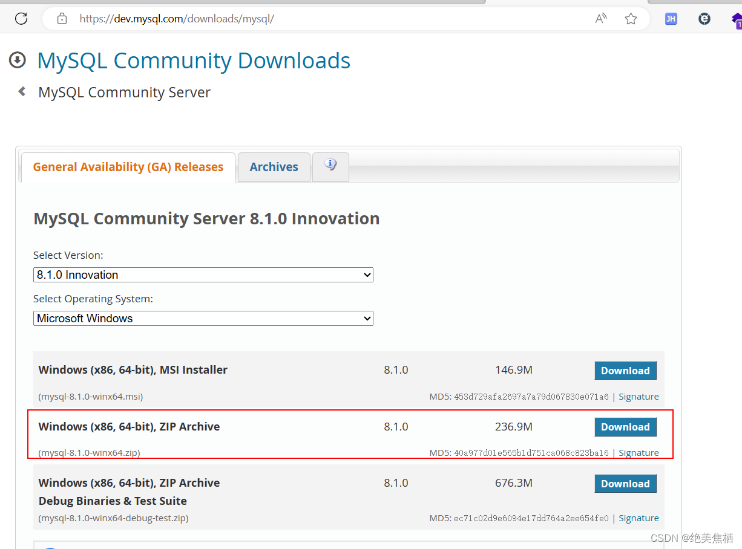The height and width of the screenshot is (549, 742).
Task: Add page to favorites with star icon
Action: tap(631, 19)
